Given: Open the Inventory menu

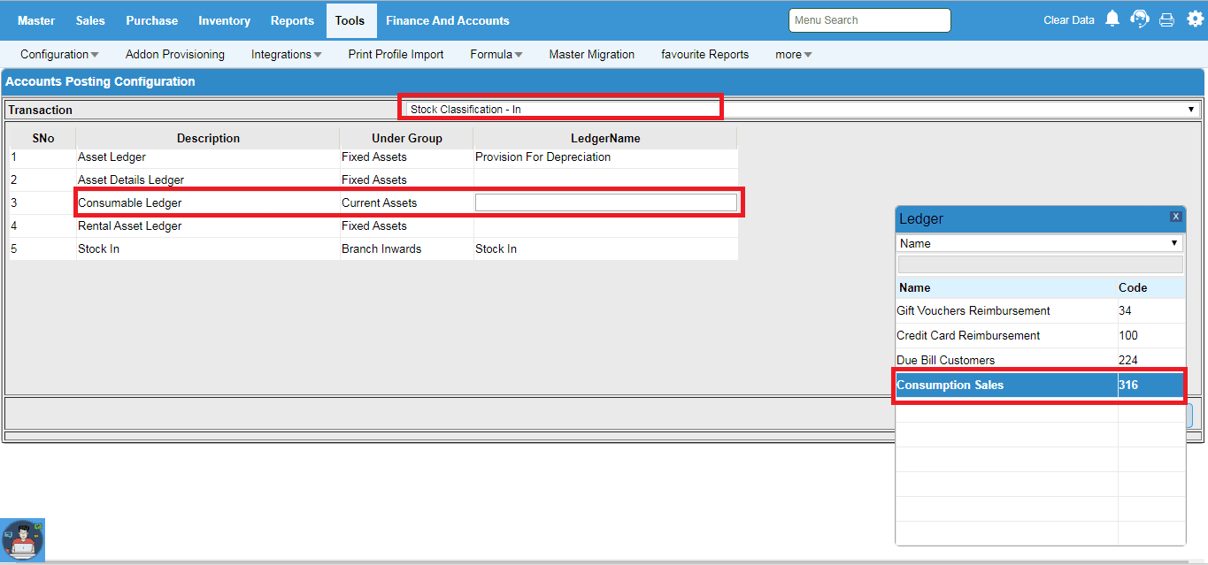Looking at the screenshot, I should (x=224, y=20).
